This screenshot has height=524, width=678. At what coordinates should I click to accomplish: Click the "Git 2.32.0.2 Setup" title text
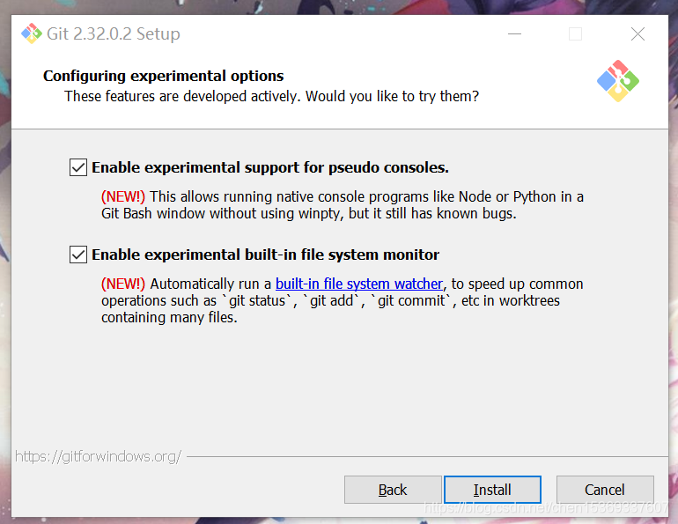point(114,34)
